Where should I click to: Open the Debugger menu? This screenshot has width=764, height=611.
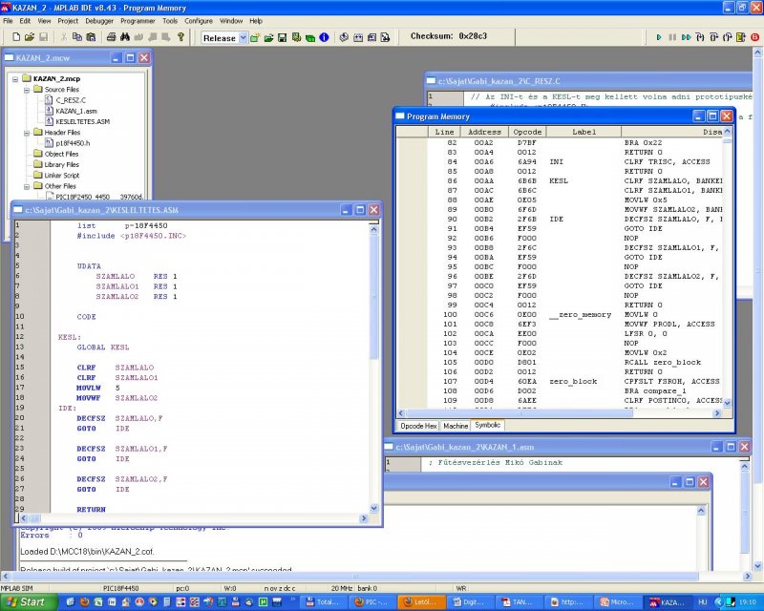(x=98, y=20)
